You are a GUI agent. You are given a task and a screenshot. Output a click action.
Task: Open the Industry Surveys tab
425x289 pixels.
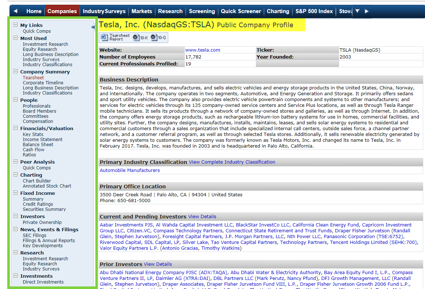click(x=104, y=11)
